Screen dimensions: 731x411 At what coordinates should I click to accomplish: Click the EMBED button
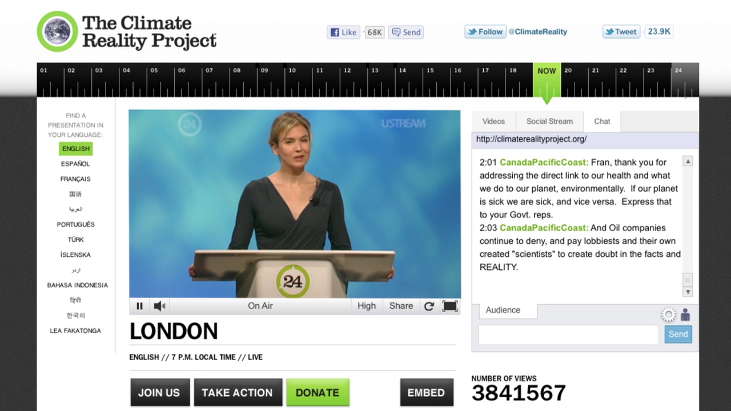click(426, 393)
